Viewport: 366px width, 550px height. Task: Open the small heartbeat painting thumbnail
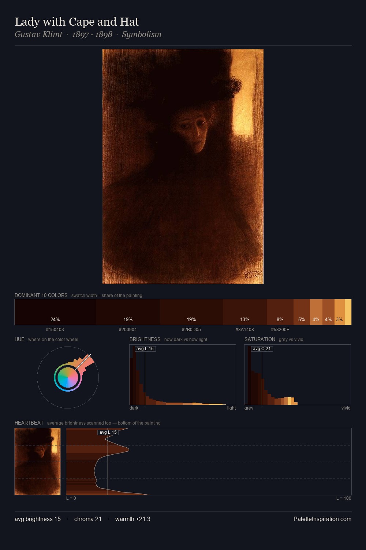[37, 462]
